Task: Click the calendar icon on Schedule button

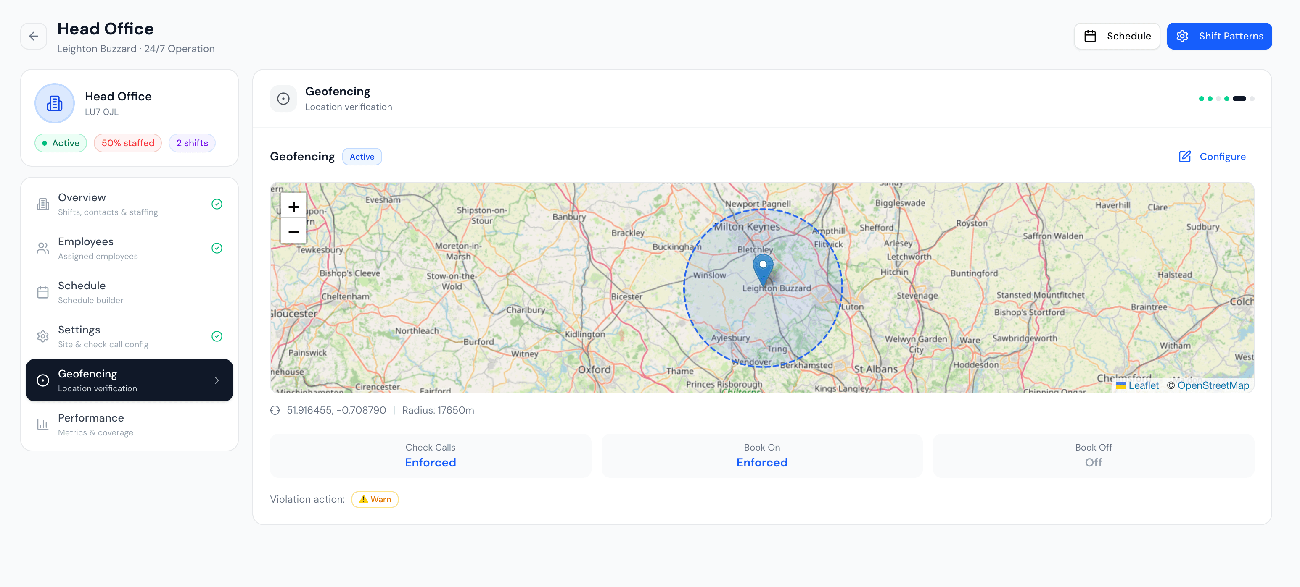Action: click(1090, 36)
